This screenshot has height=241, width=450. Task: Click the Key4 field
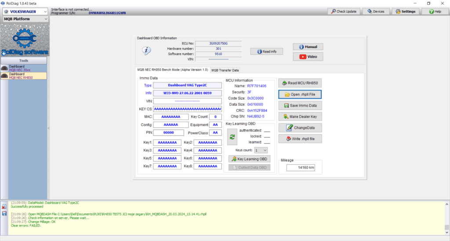pyautogui.click(x=207, y=151)
